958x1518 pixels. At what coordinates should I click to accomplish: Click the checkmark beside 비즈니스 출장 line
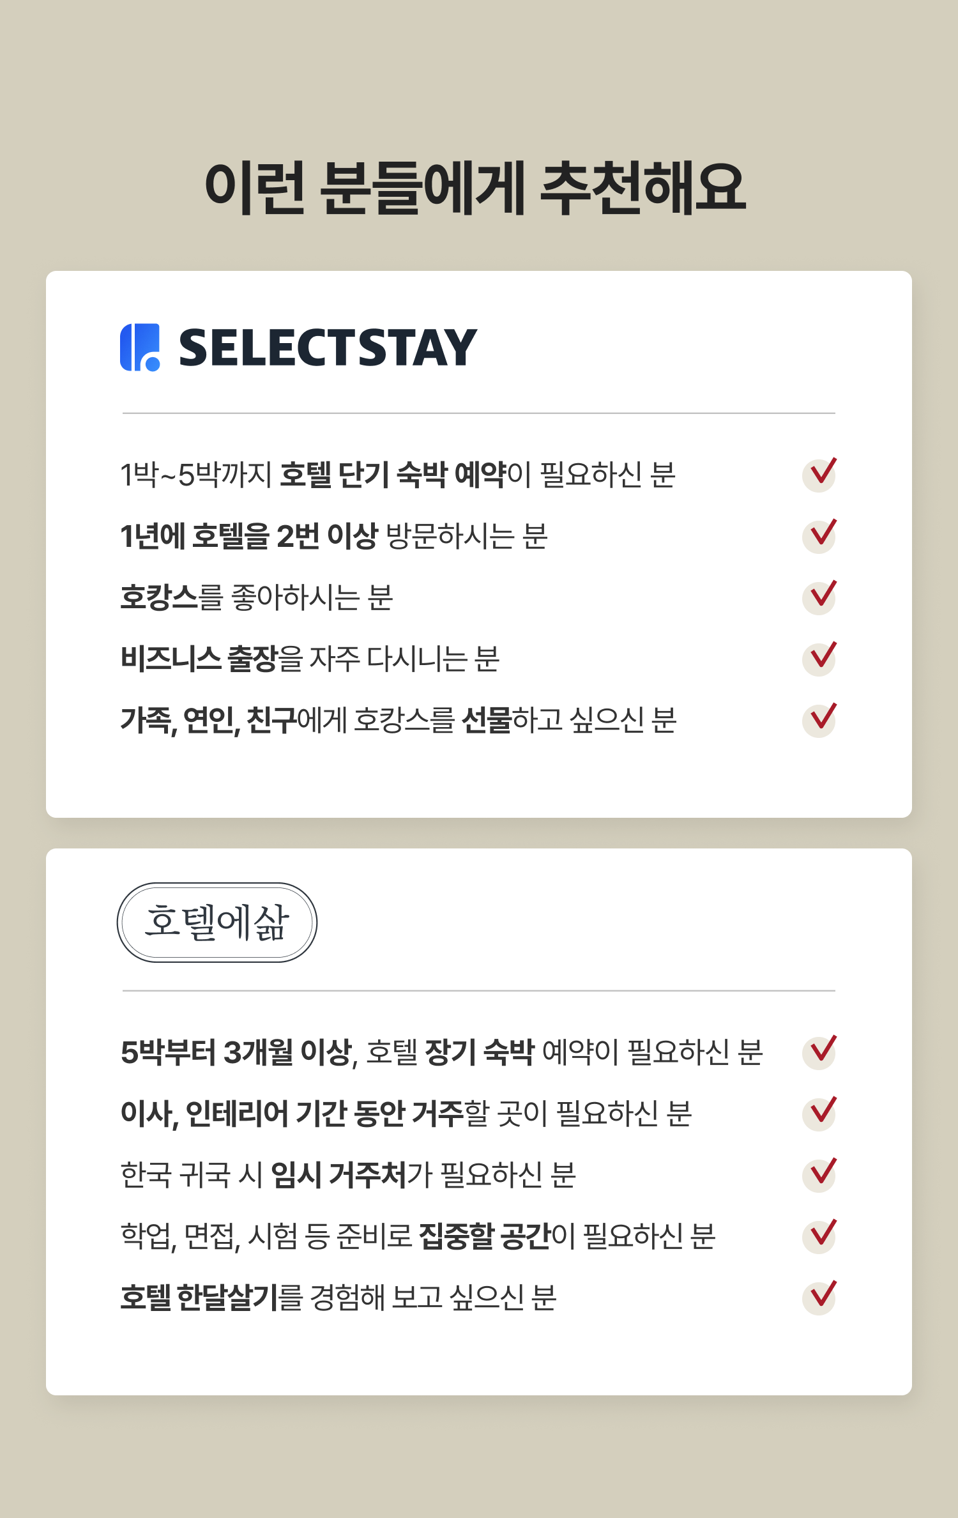(820, 658)
